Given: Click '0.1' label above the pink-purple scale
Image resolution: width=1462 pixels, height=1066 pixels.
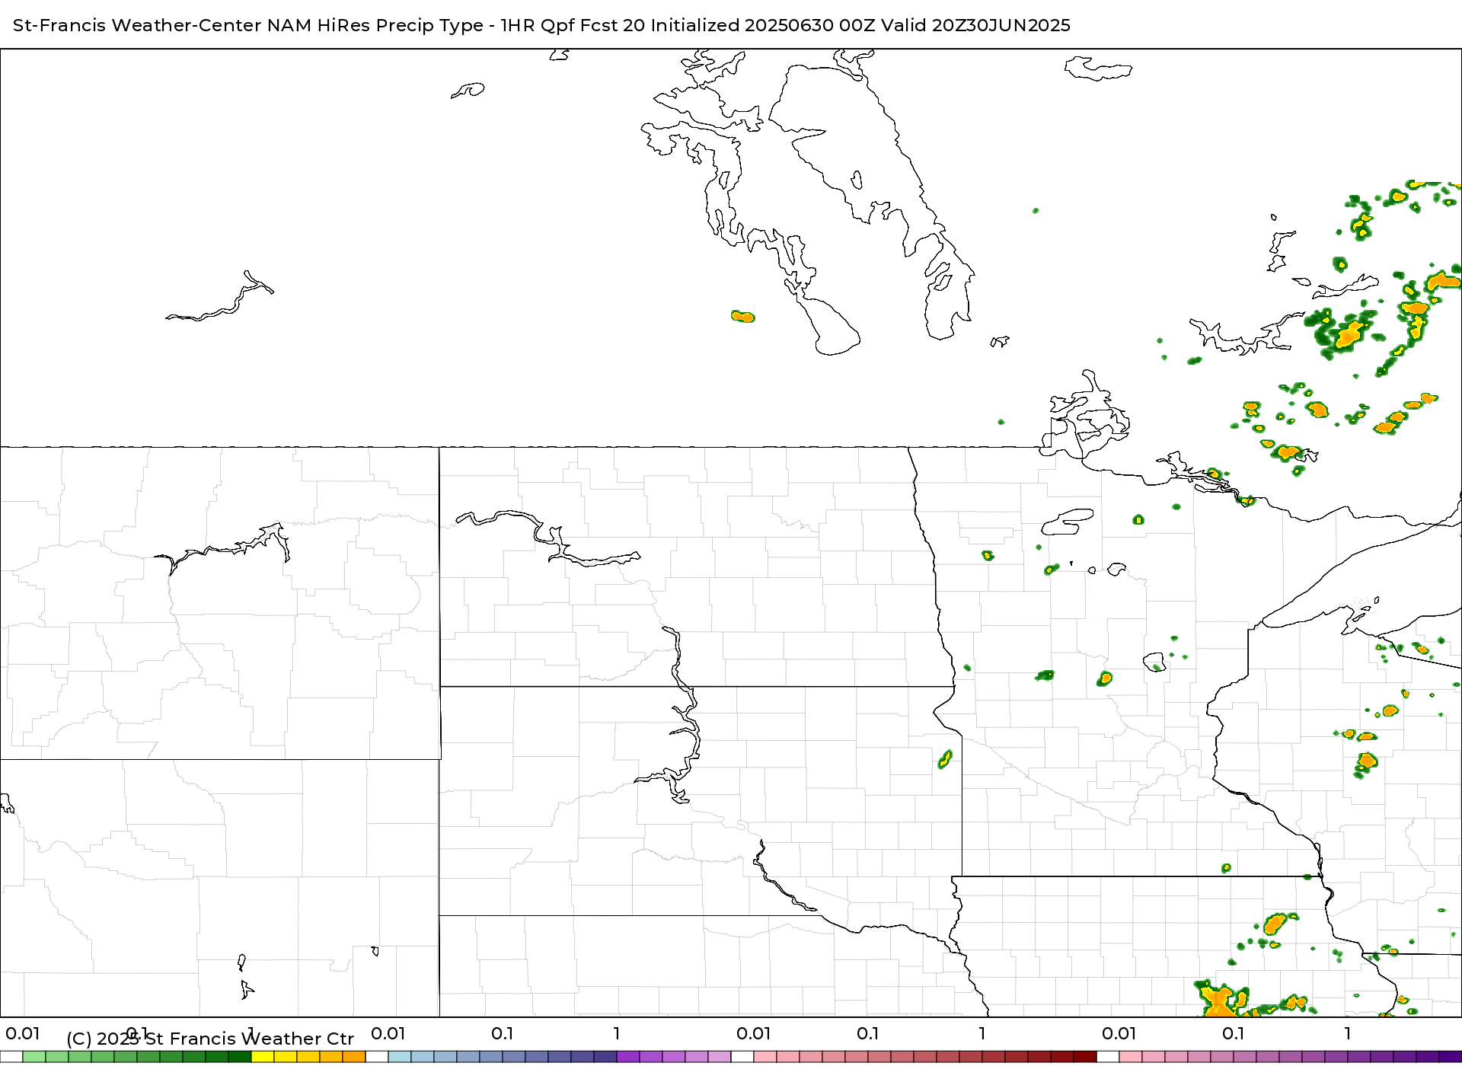Looking at the screenshot, I should click(1234, 1034).
